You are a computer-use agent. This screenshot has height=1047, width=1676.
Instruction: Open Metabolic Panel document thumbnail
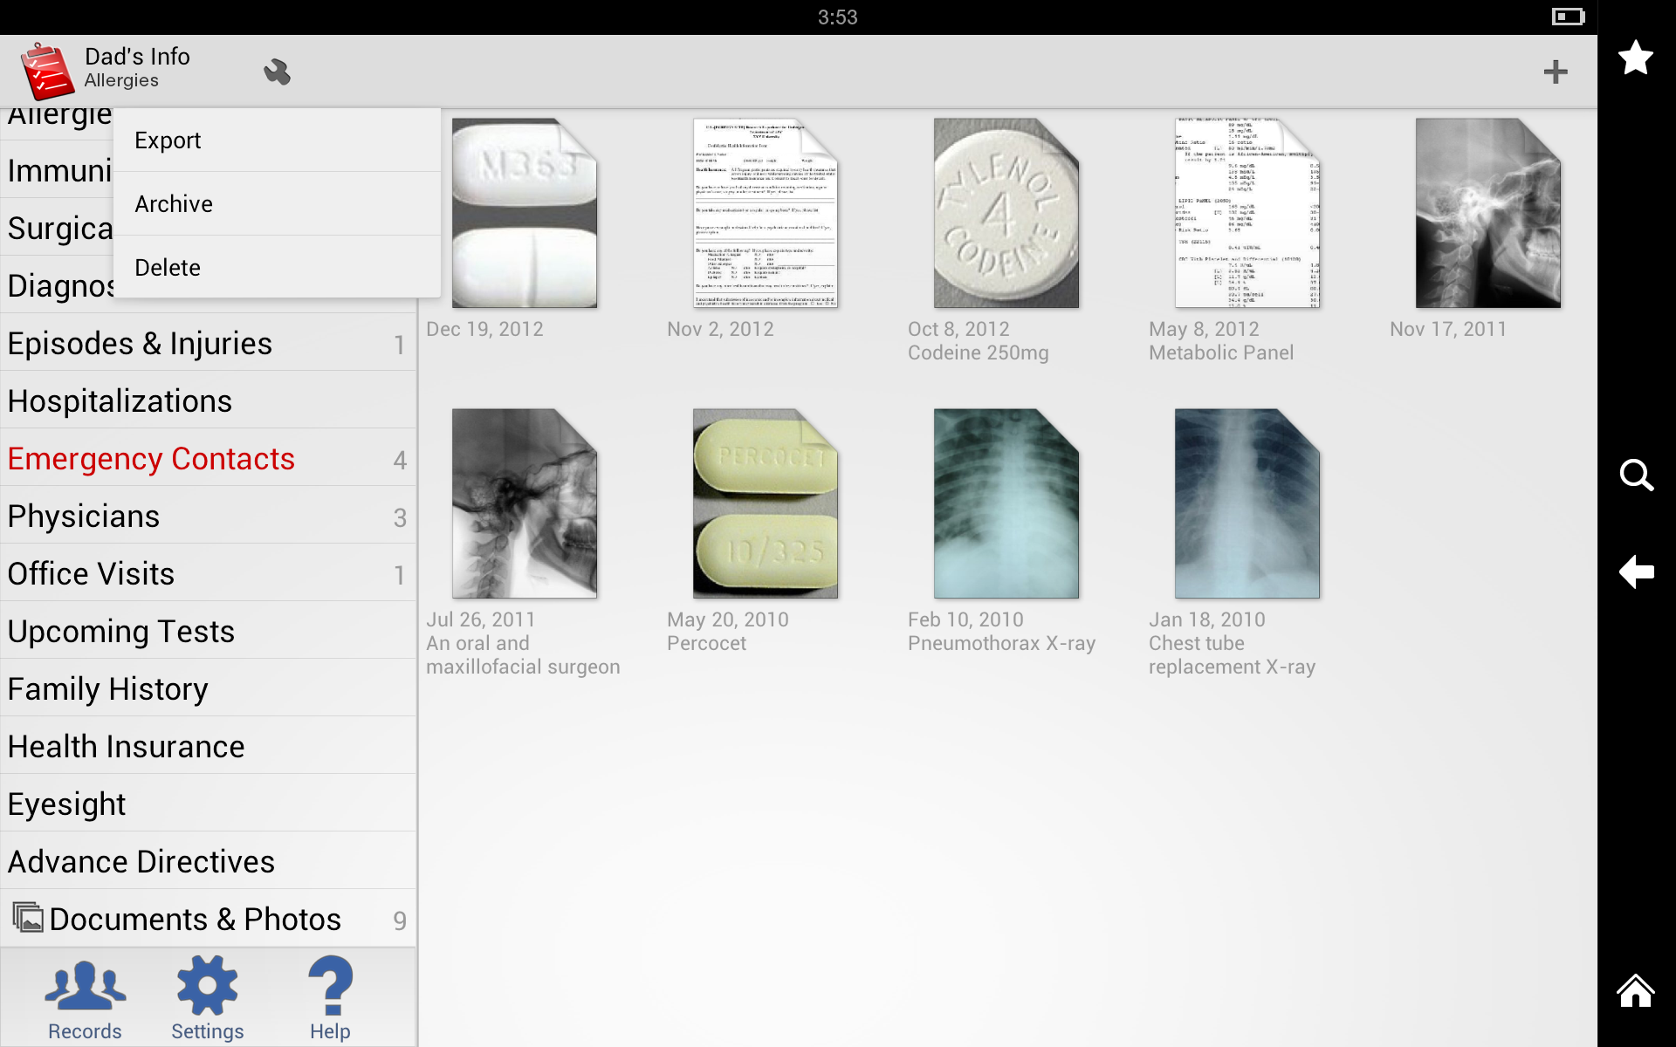pyautogui.click(x=1247, y=214)
